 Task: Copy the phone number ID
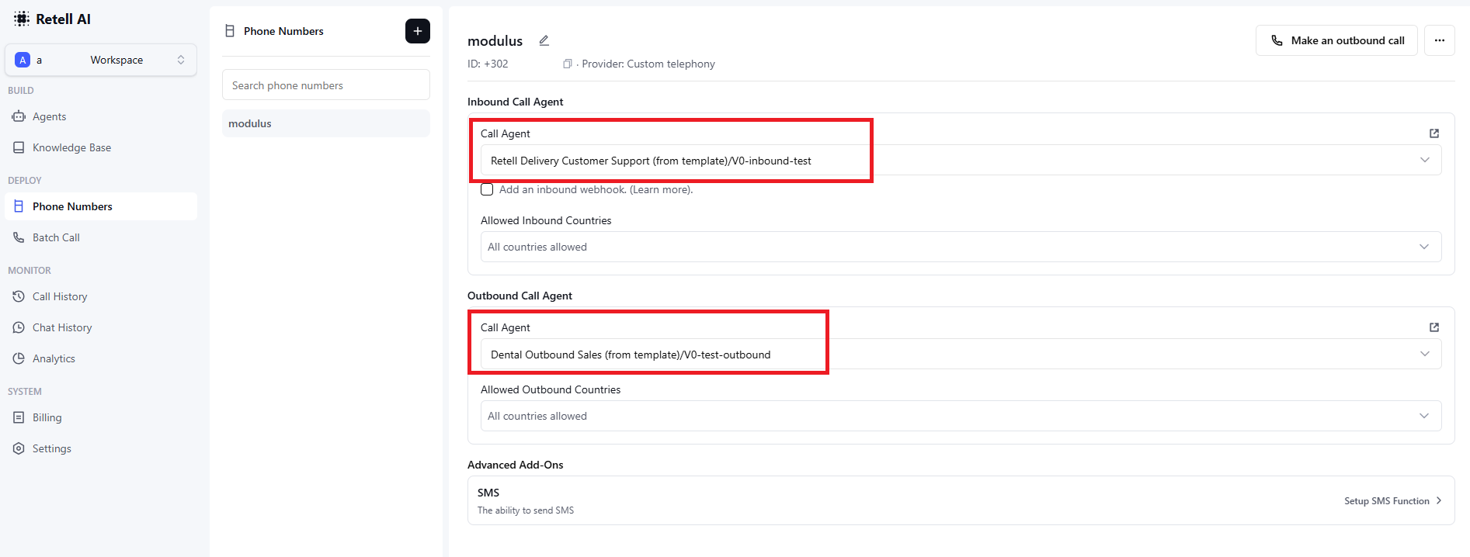pyautogui.click(x=568, y=64)
